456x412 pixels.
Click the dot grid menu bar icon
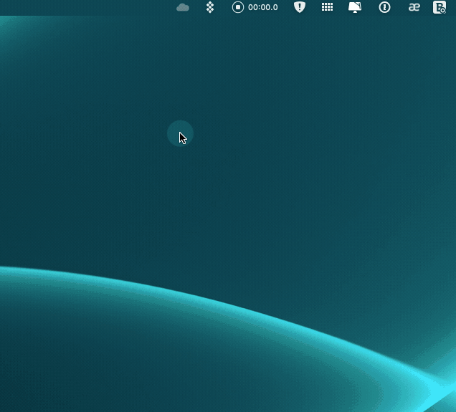click(327, 7)
